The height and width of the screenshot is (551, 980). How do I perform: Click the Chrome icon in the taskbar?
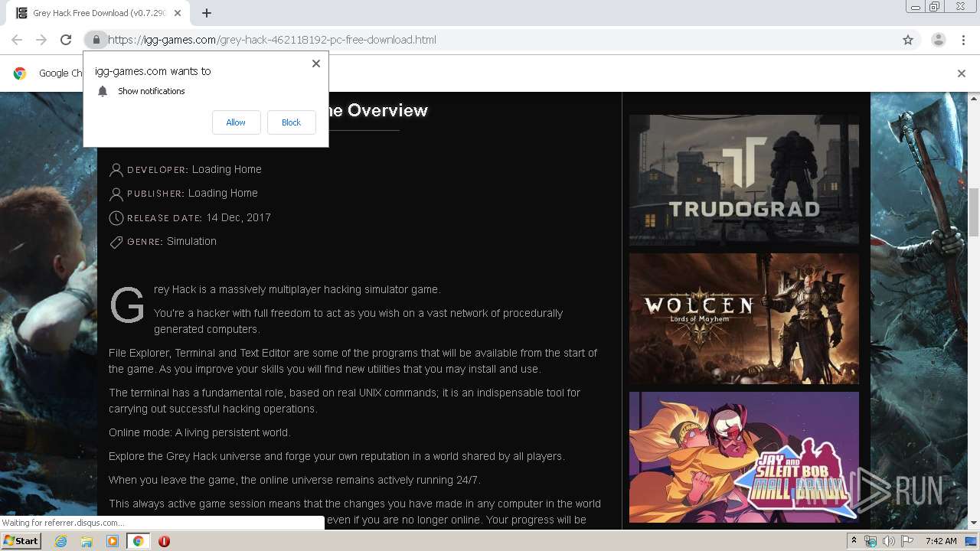[138, 541]
